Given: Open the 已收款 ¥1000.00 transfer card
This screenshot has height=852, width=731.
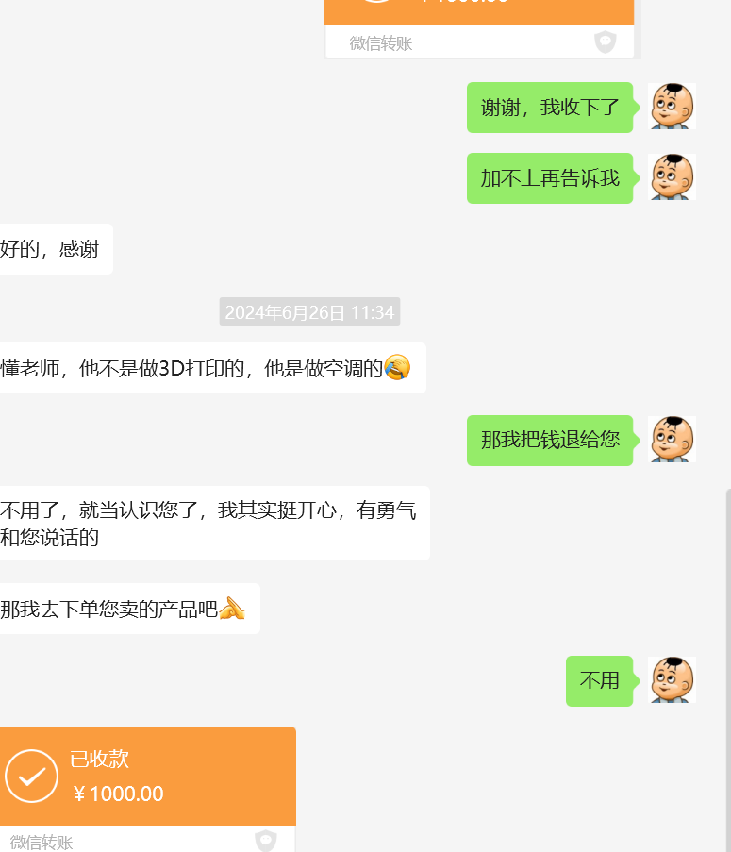Looking at the screenshot, I should click(148, 789).
